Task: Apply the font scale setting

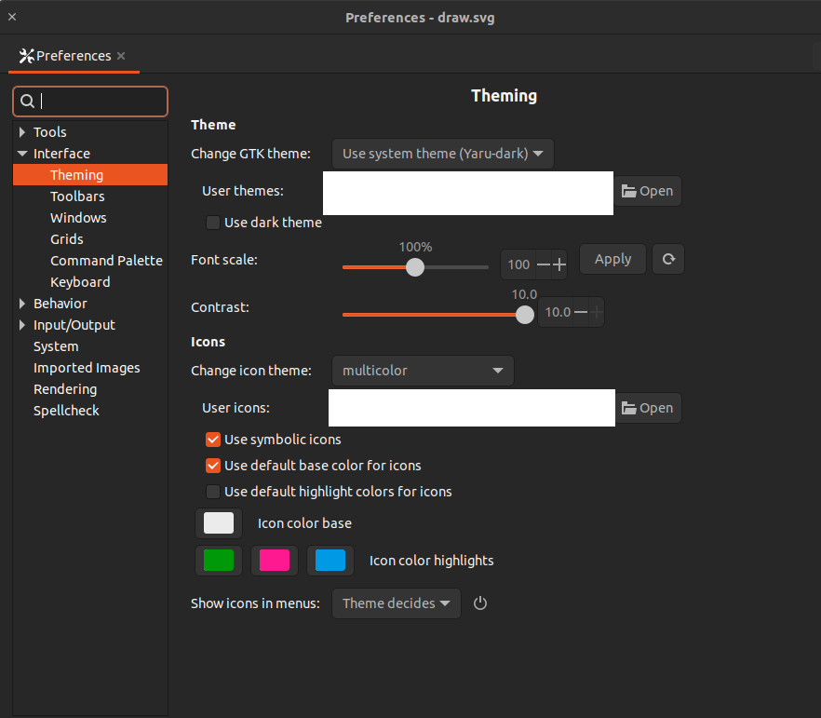Action: coord(612,259)
